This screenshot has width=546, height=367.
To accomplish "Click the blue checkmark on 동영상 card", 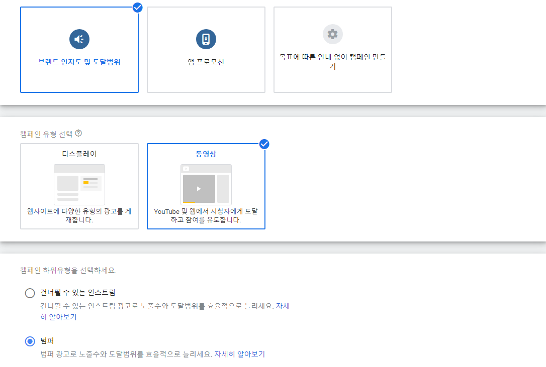I will pos(264,144).
